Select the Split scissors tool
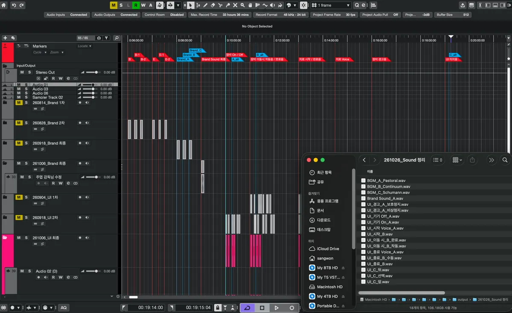 [220, 5]
